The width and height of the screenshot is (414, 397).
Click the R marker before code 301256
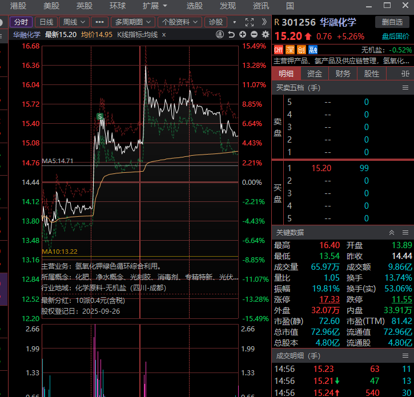pyautogui.click(x=277, y=22)
